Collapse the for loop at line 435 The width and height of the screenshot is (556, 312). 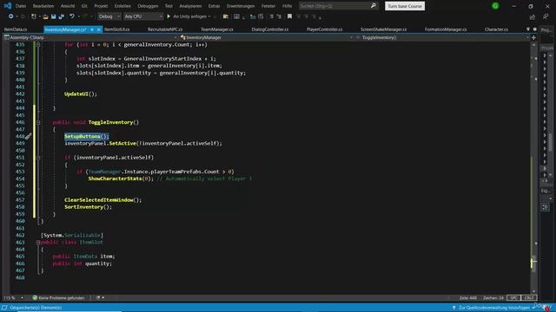(x=38, y=44)
